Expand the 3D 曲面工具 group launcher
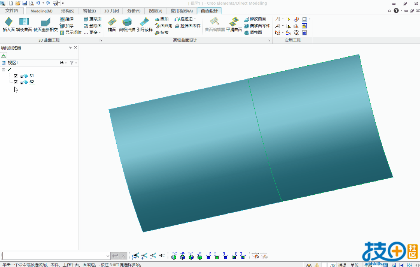420x267 pixels. click(x=101, y=40)
